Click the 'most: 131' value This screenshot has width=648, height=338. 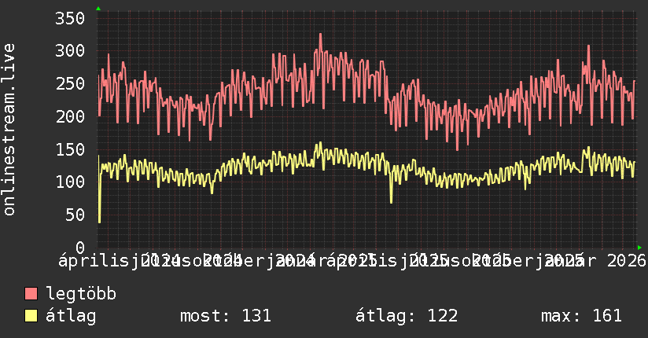pyautogui.click(x=226, y=316)
